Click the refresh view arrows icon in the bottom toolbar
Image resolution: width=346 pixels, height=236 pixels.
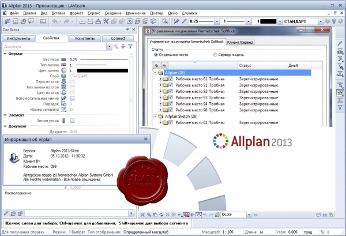[161, 215]
